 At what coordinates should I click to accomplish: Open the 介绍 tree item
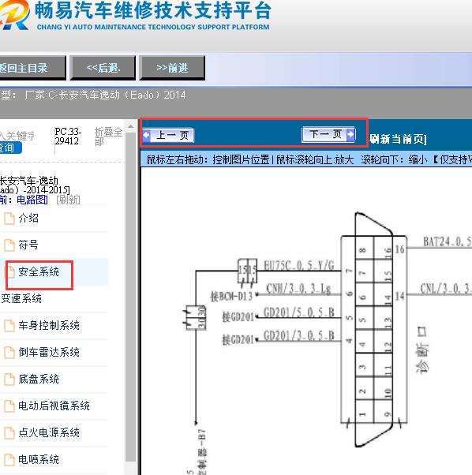click(x=28, y=218)
